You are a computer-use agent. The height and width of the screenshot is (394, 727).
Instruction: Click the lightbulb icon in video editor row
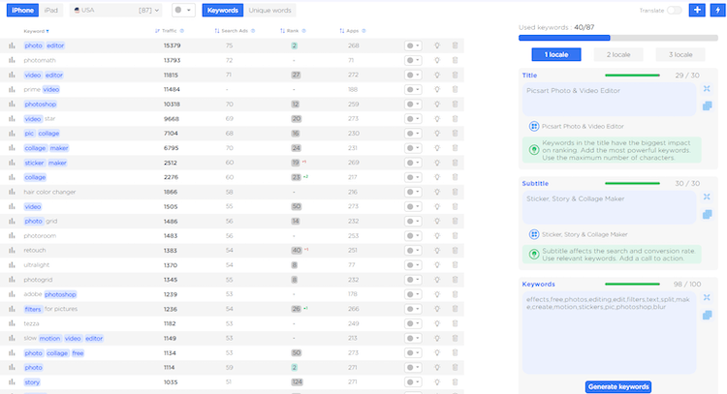tap(437, 75)
